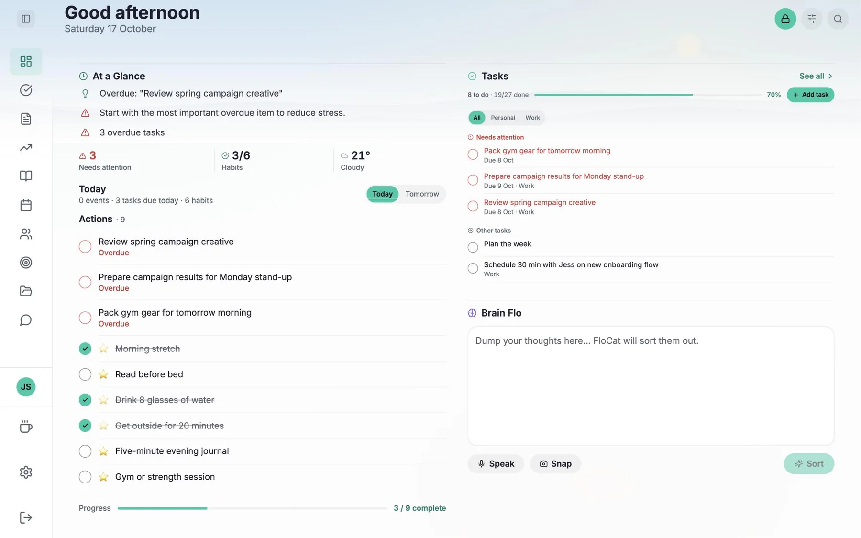Collapse the sidebar panel icon
Screen dimensions: 861x538
coord(26,19)
